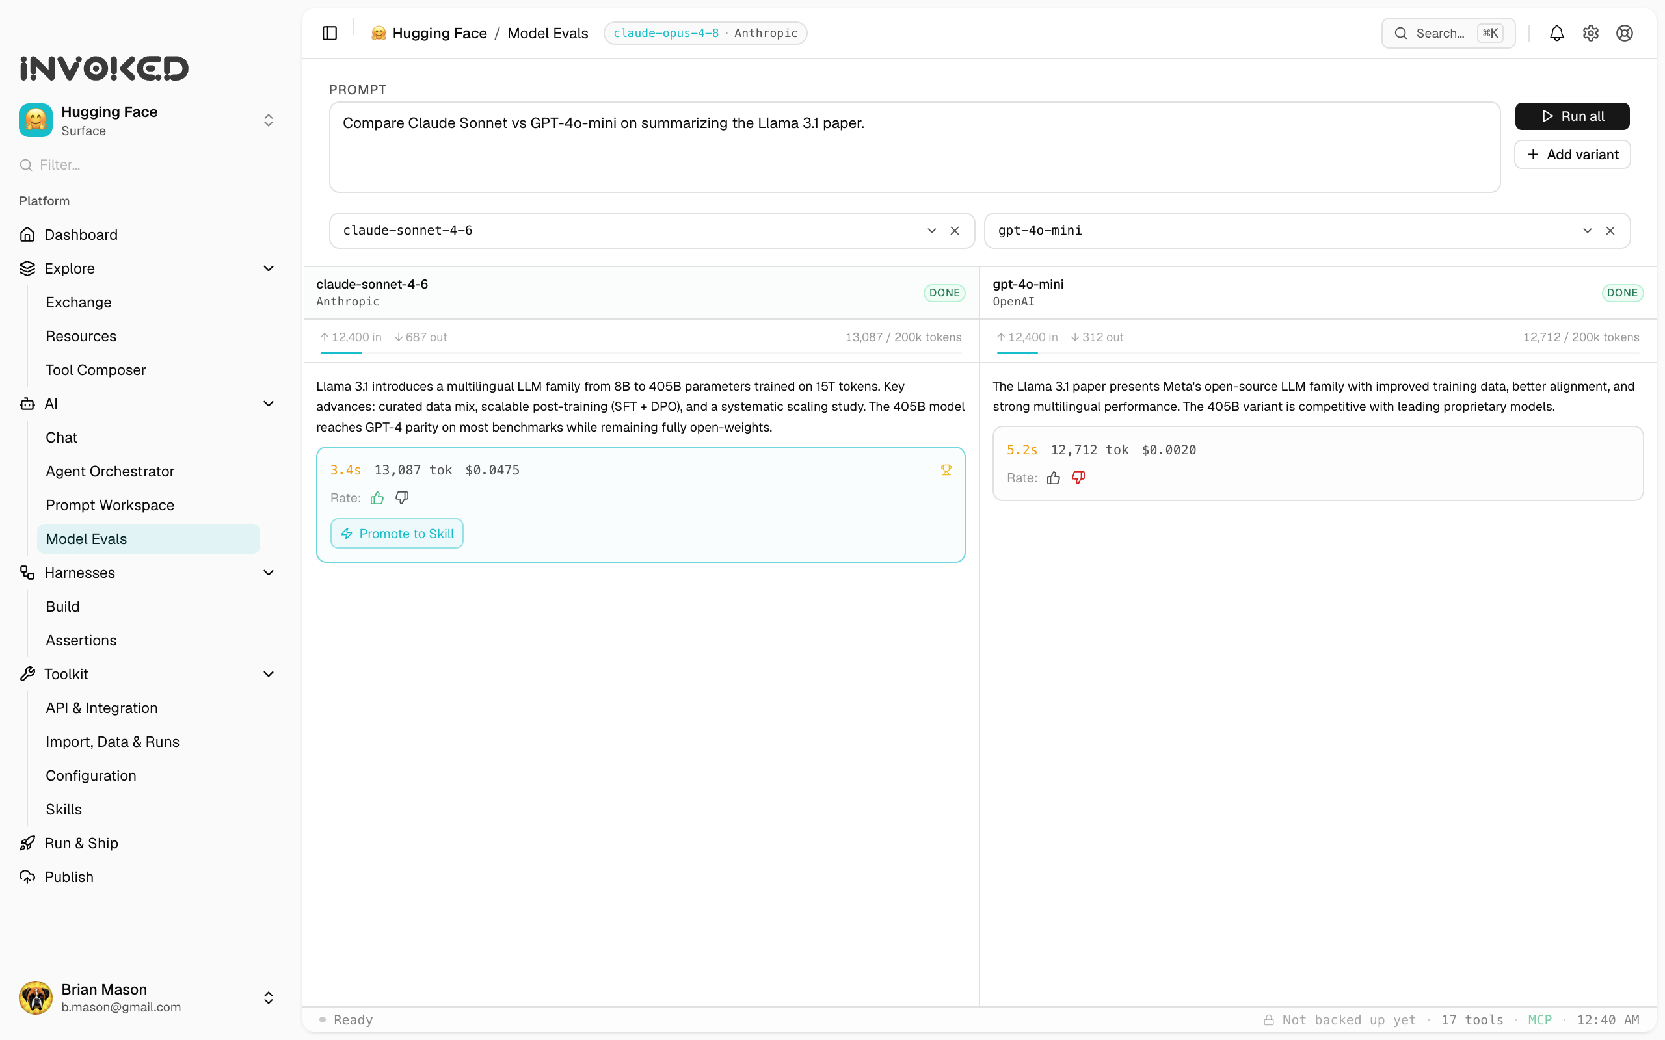Viewport: 1665px width, 1040px height.
Task: Open Build under Harnesses
Action: pyautogui.click(x=148, y=606)
